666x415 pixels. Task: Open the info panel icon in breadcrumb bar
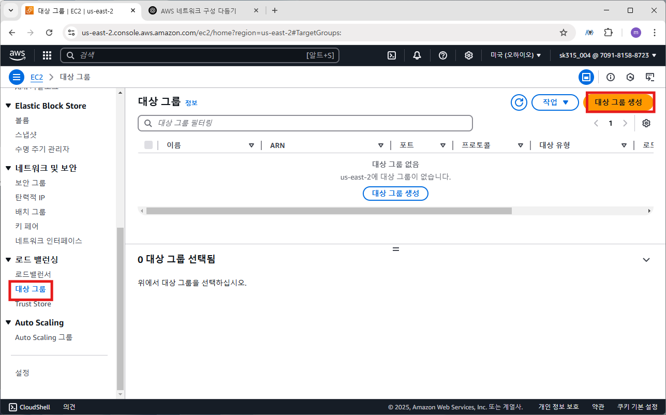[611, 77]
